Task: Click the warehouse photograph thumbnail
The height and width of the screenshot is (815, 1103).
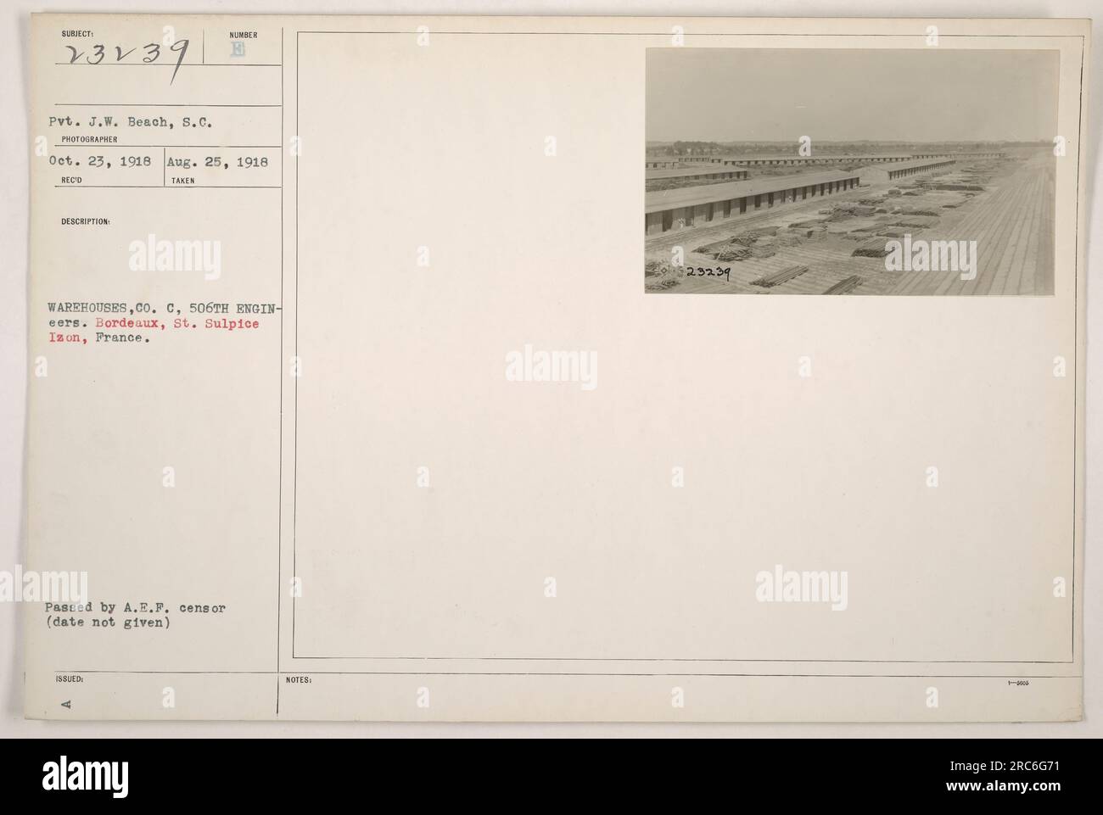Action: tap(852, 171)
